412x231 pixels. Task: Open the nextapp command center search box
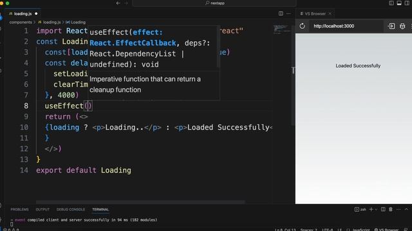(214, 3)
